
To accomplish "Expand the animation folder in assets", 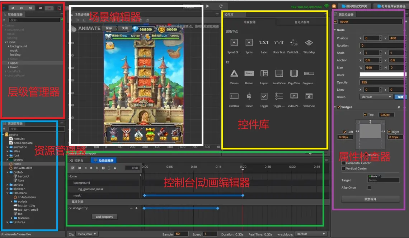I will click(7, 147).
